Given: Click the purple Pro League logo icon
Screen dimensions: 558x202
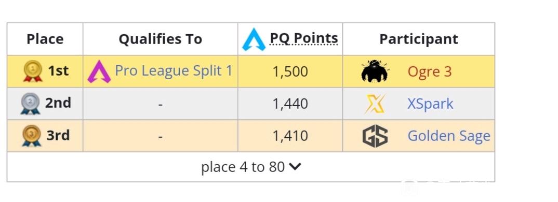Looking at the screenshot, I should coord(99,71).
